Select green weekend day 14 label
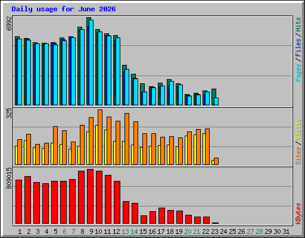This screenshot has width=305, height=238. [x=134, y=231]
